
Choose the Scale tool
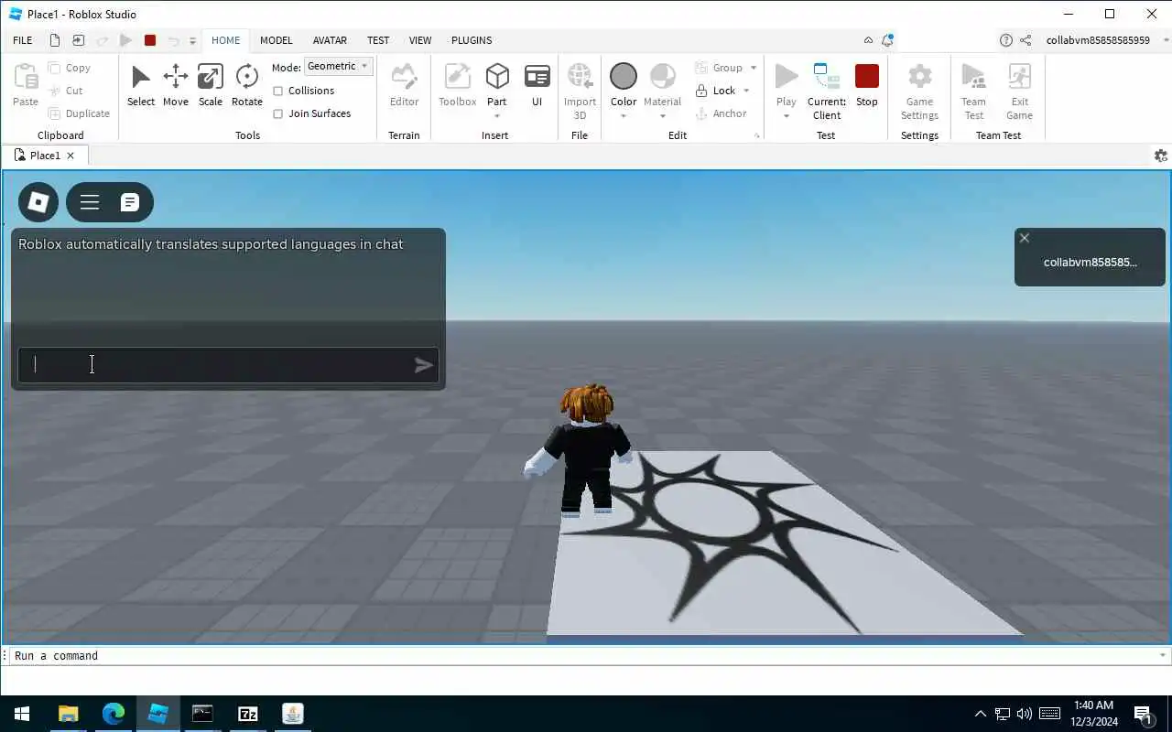point(210,86)
